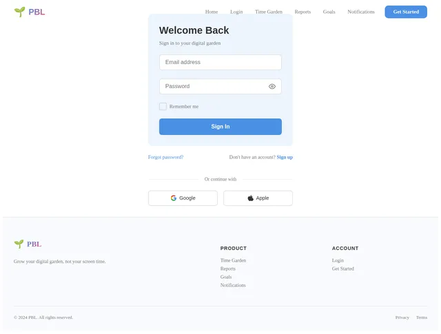Toggle password visibility eye icon
The image size is (441, 334).
272,86
